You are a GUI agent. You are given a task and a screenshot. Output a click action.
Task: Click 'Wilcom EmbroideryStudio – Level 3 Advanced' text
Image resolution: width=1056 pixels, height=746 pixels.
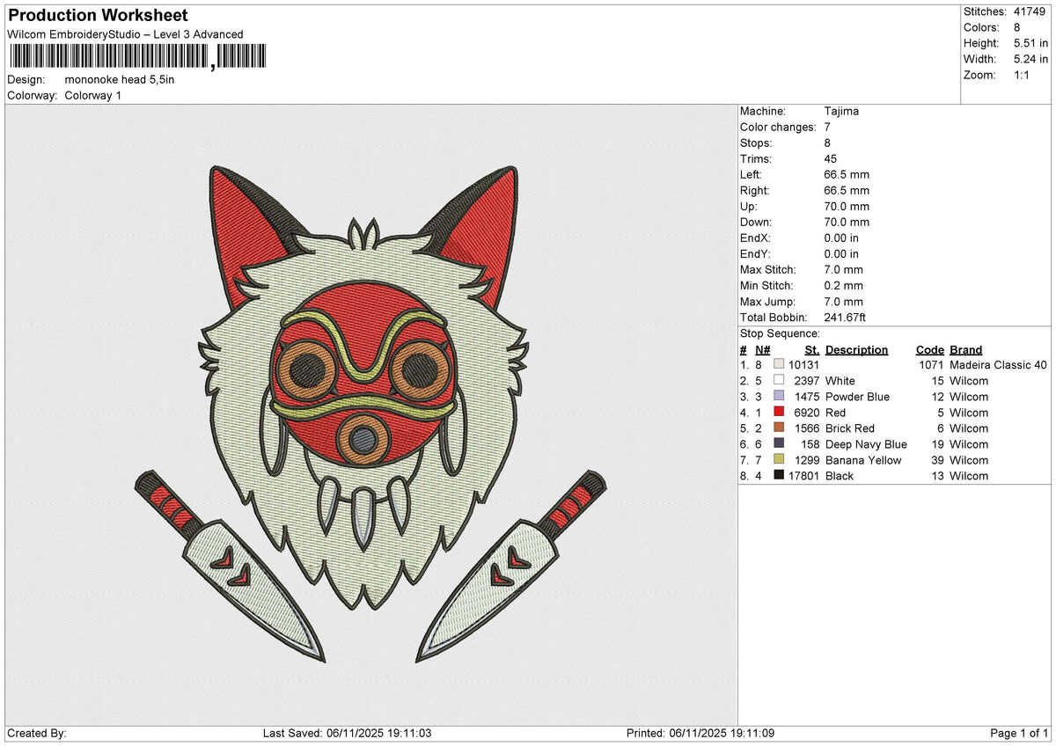[x=125, y=34]
